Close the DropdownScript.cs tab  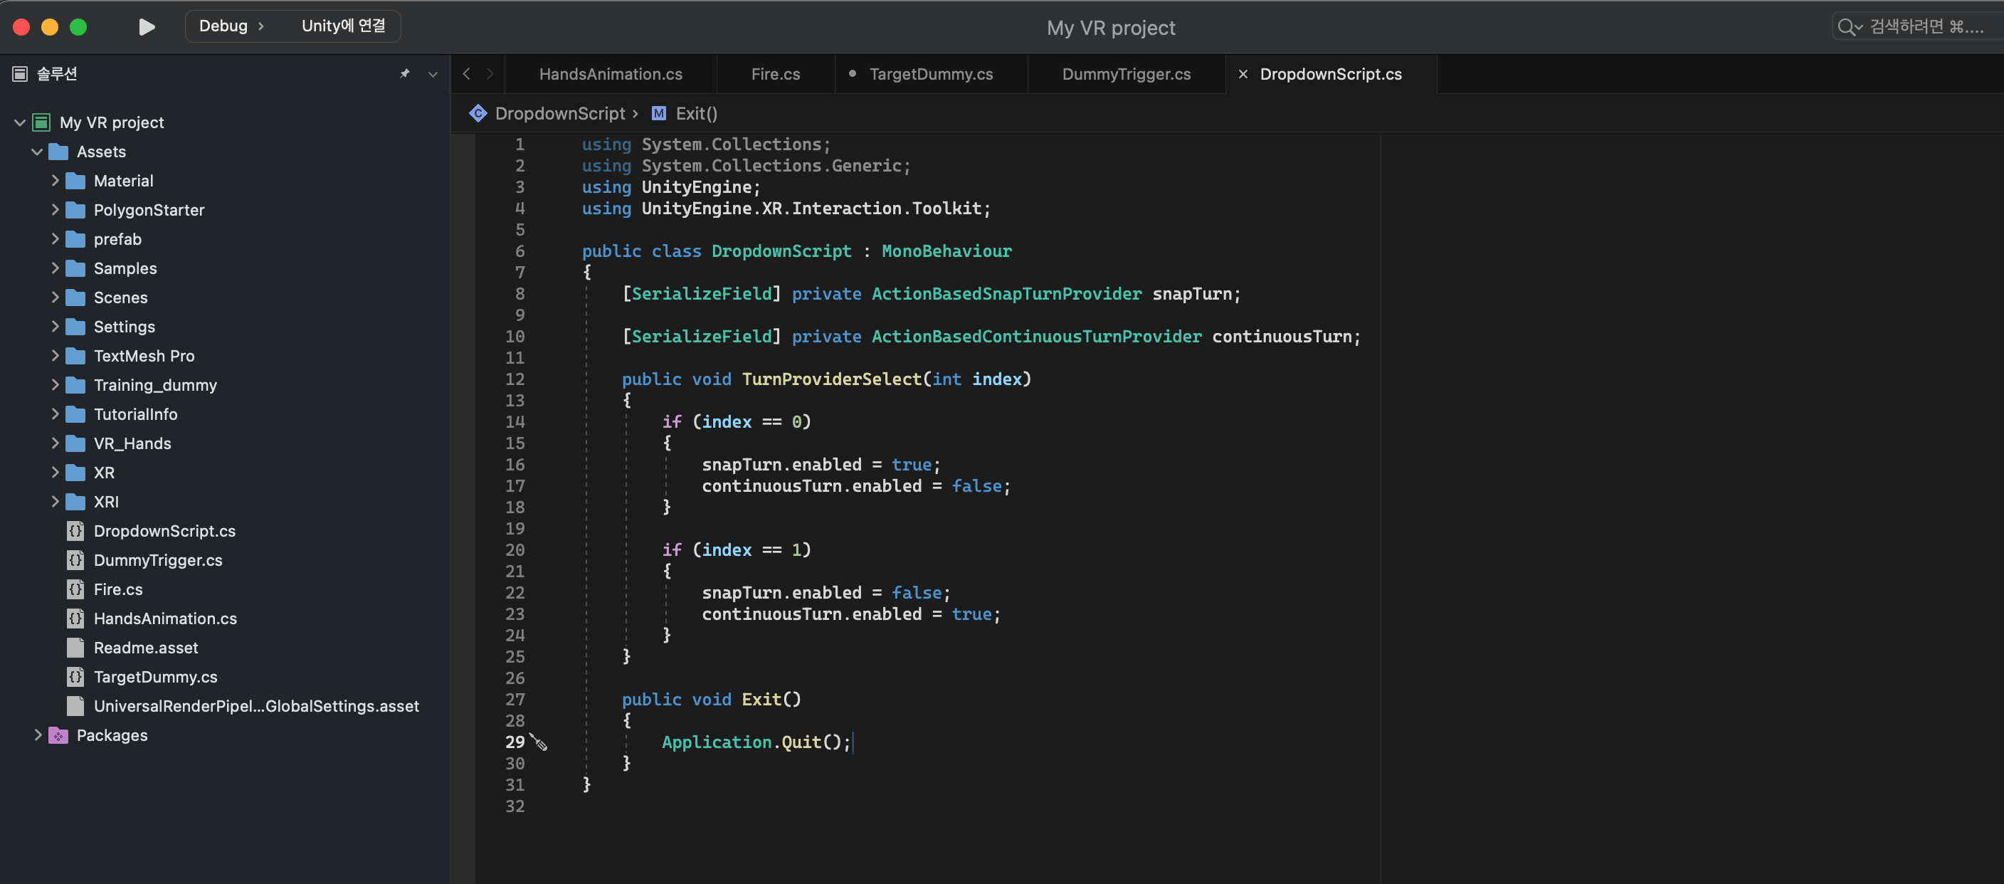[x=1243, y=74]
